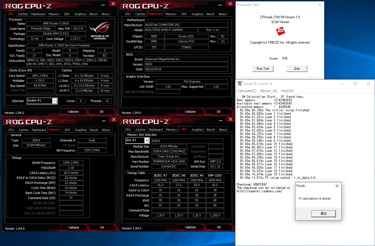The width and height of the screenshot is (375, 246).
Task: Click the Max Bandwidth DDR4-2400 field
Action: tap(169, 152)
